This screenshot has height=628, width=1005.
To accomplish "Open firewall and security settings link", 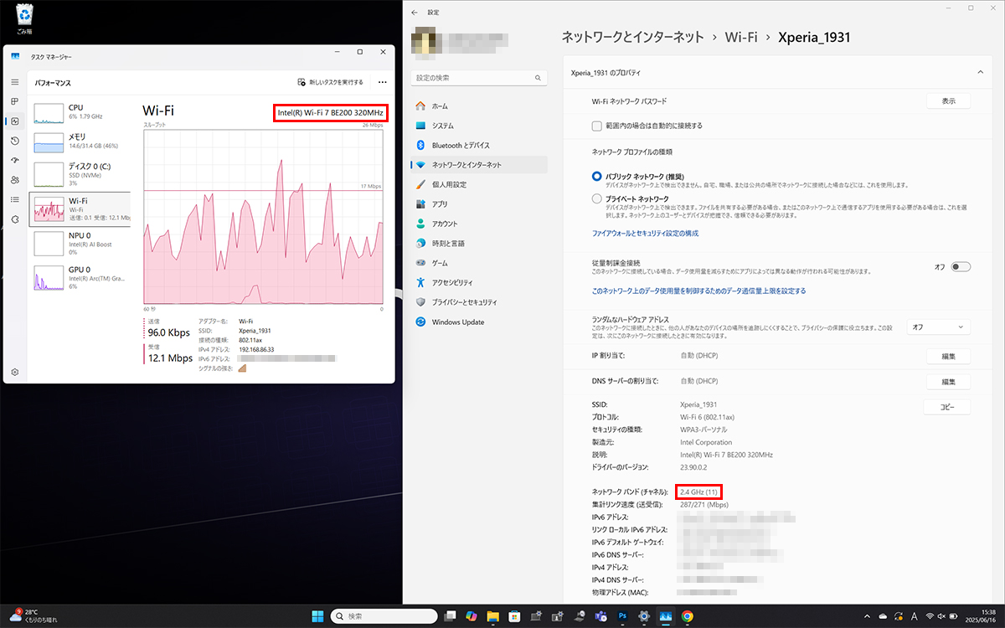I will click(645, 234).
